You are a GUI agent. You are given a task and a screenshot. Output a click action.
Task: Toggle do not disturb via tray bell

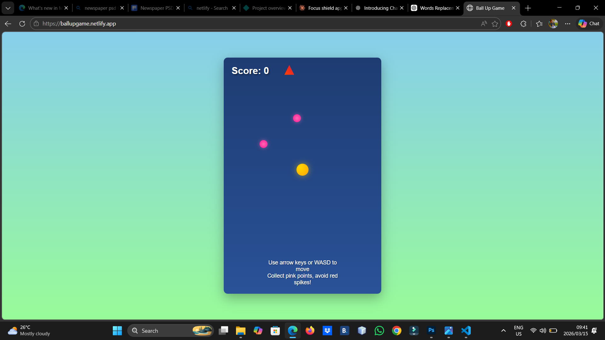(594, 331)
